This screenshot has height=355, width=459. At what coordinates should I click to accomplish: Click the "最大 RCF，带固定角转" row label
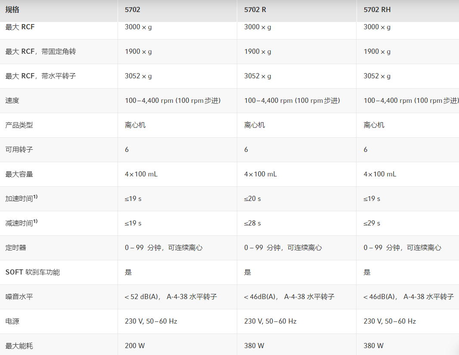[40, 52]
